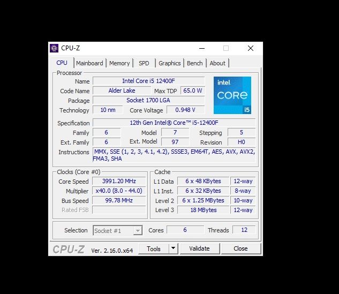Viewport: 339px width, 294px height.
Task: Click the Technology value 10 nm
Action: click(108, 110)
